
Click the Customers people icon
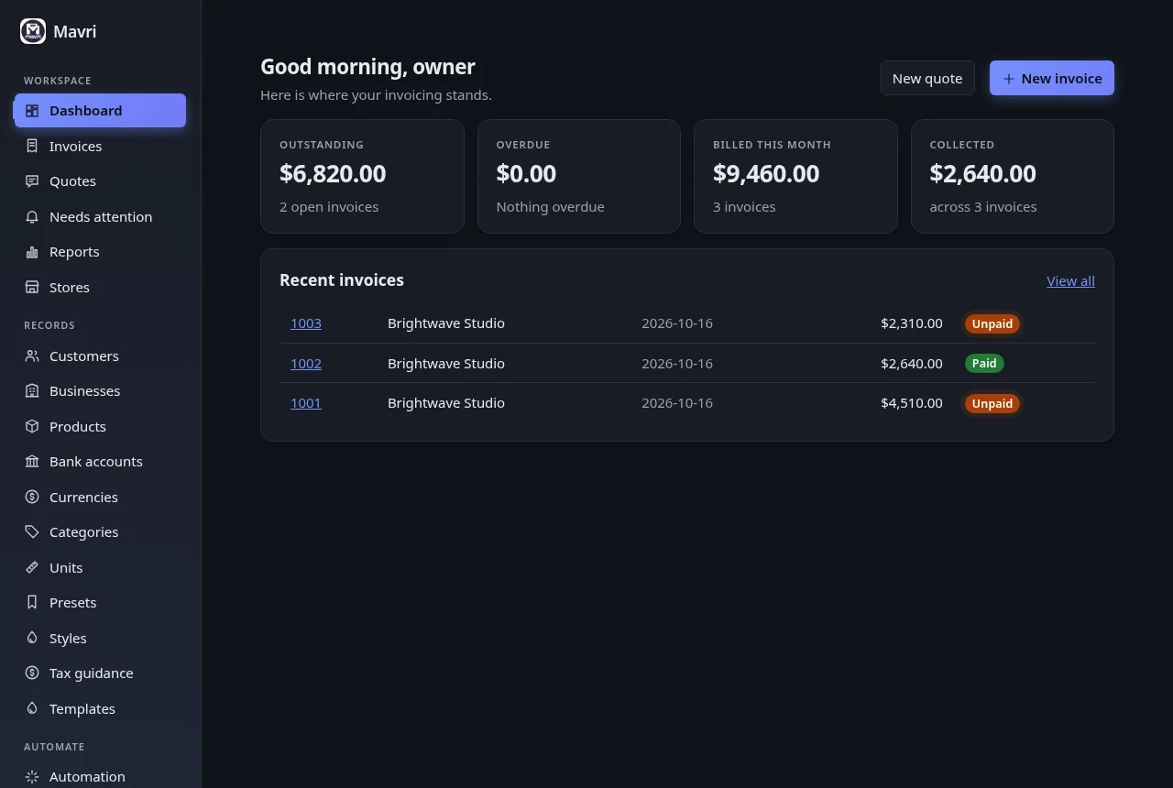click(x=32, y=356)
